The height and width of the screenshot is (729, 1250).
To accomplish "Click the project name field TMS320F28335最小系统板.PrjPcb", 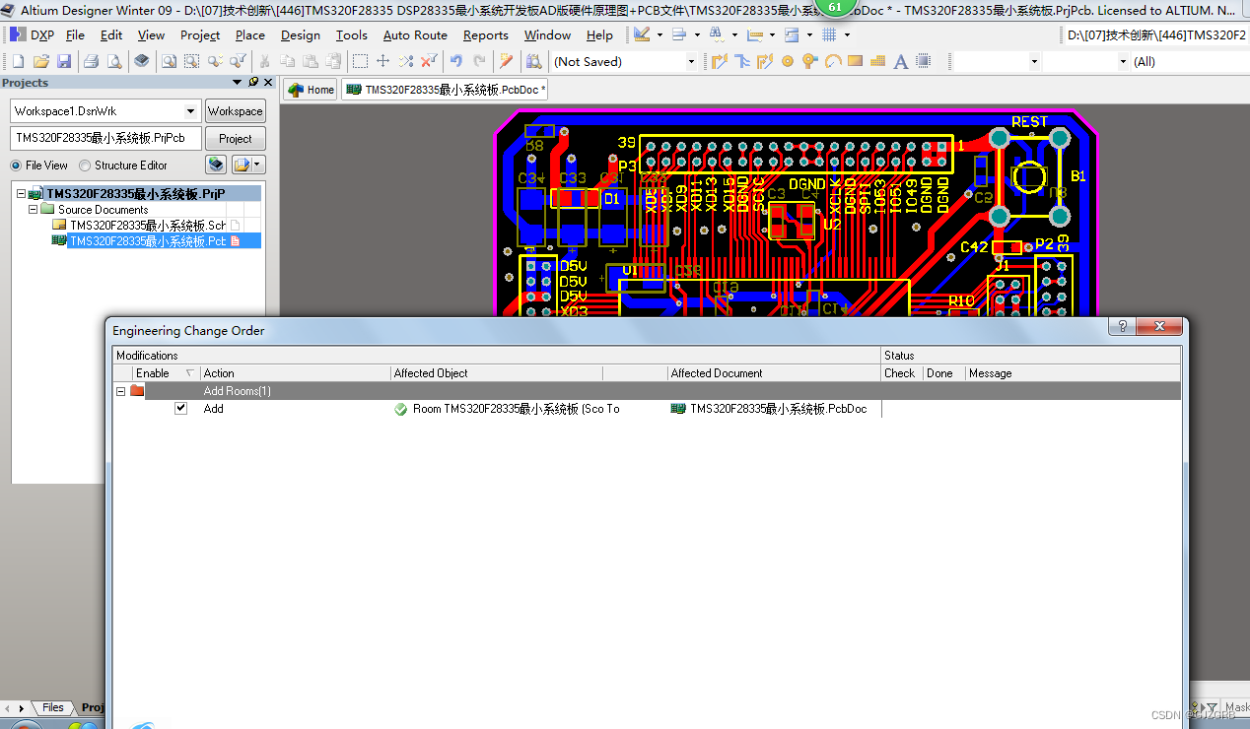I will [x=105, y=138].
